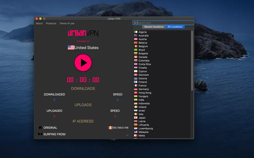Screen dimensions: 254x158
Task: Click the pink Connect to label
Action: click(83, 41)
